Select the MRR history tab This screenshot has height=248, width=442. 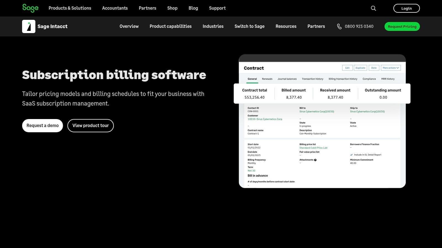click(x=388, y=79)
